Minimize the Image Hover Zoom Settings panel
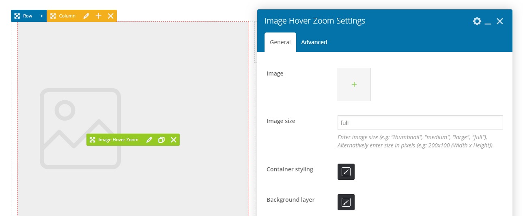Viewport: 523px width, 216px height. [x=488, y=22]
